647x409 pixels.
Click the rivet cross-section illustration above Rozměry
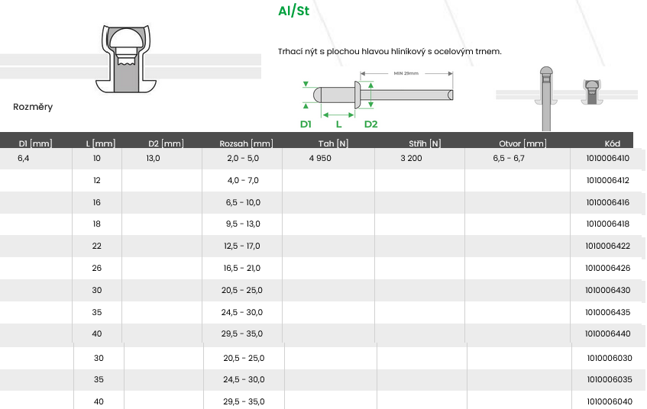click(x=128, y=60)
